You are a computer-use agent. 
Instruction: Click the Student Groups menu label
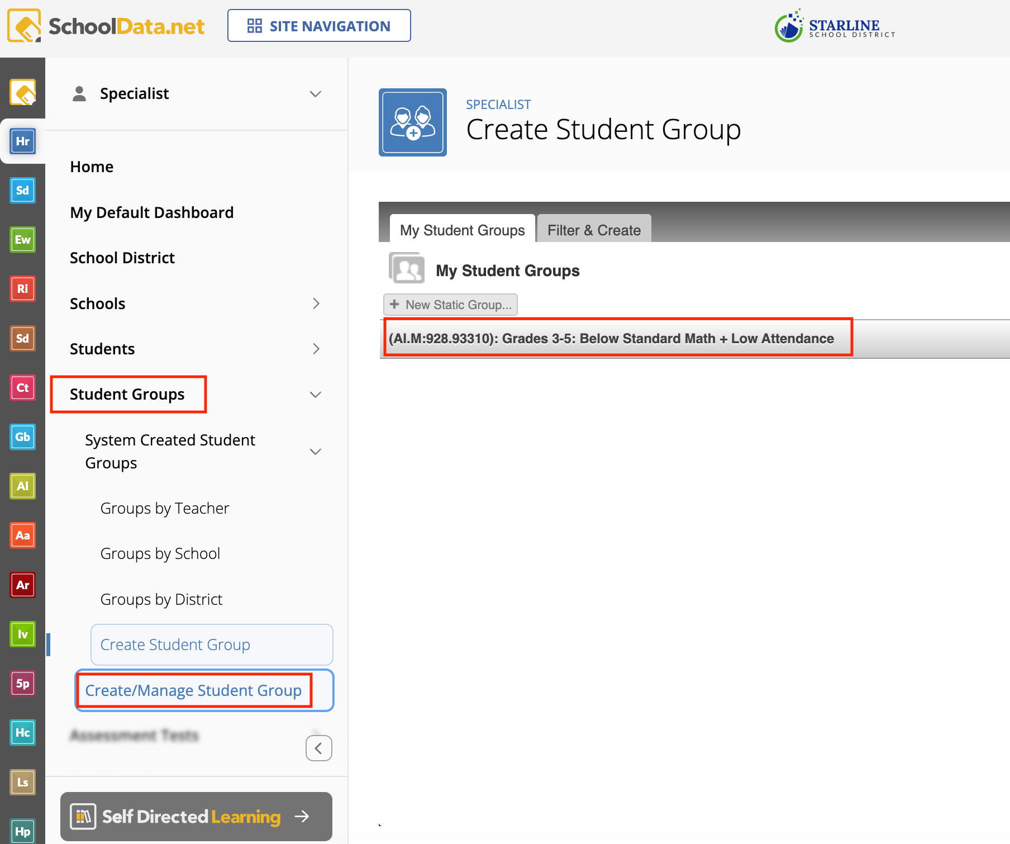127,395
